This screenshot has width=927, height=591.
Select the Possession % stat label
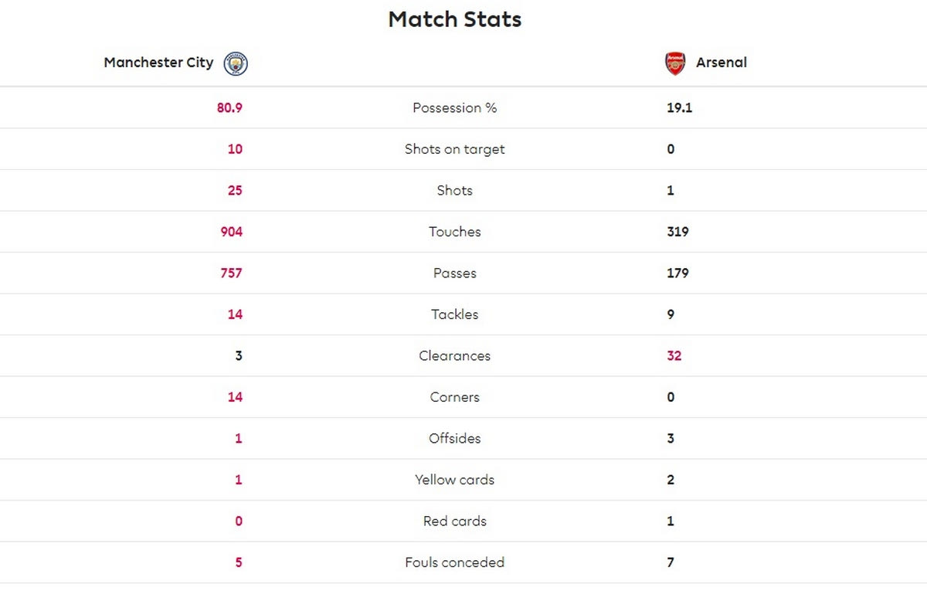click(454, 108)
